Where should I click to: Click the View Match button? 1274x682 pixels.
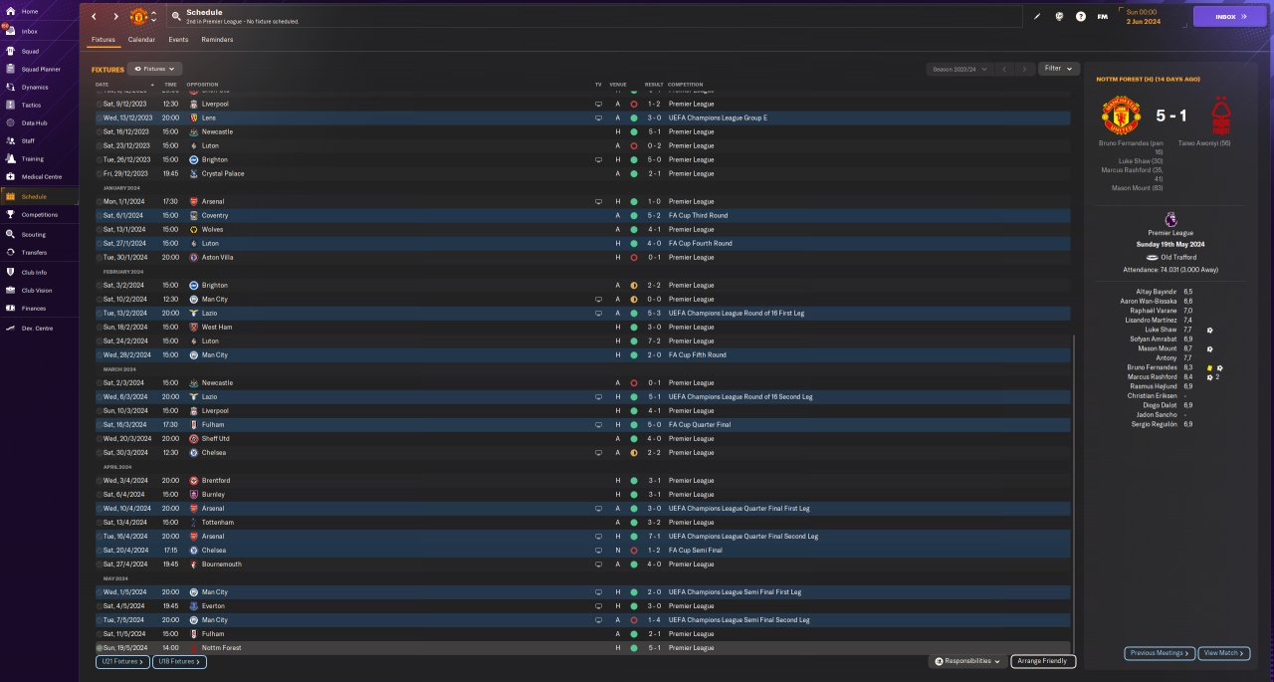pos(1224,653)
